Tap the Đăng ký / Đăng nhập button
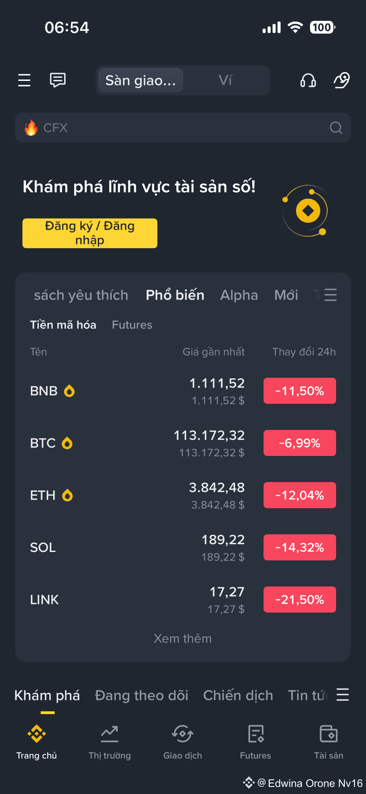This screenshot has width=366, height=794. [90, 233]
